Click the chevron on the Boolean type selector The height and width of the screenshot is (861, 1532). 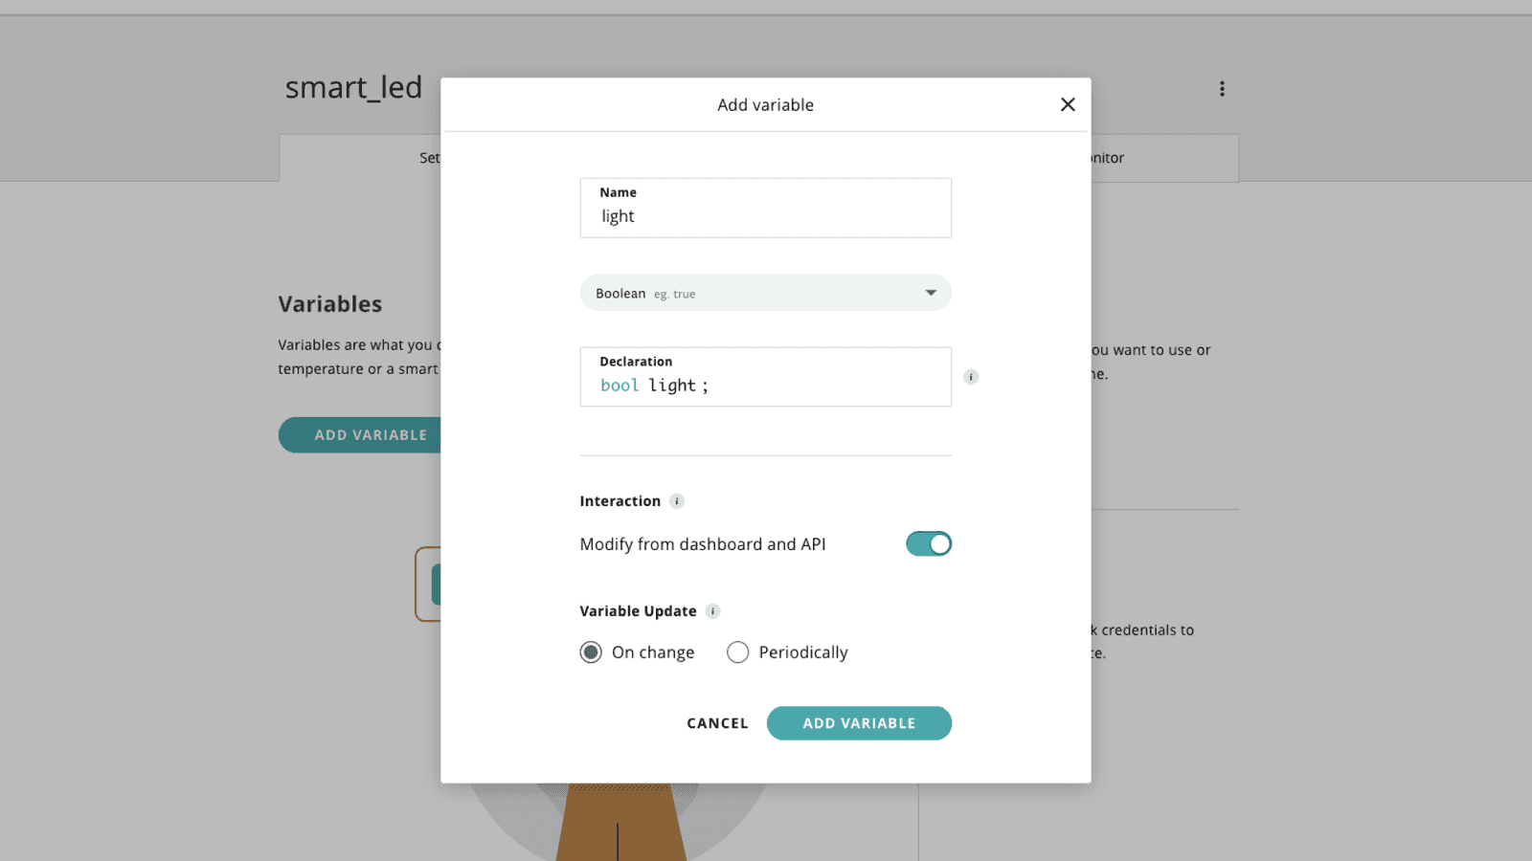click(x=930, y=293)
